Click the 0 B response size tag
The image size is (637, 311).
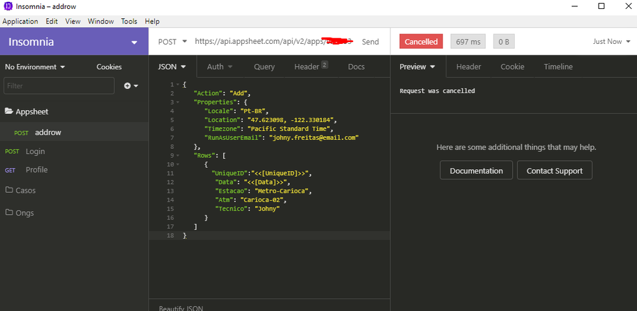tap(504, 42)
